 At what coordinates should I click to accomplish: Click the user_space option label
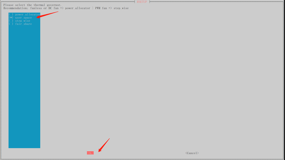[23, 18]
